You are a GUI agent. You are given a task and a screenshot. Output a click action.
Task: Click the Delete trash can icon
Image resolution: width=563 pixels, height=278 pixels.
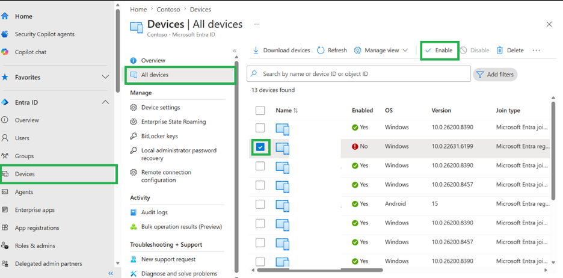click(500, 51)
